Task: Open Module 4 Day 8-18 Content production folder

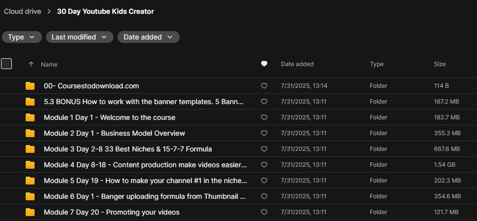Action: (145, 165)
